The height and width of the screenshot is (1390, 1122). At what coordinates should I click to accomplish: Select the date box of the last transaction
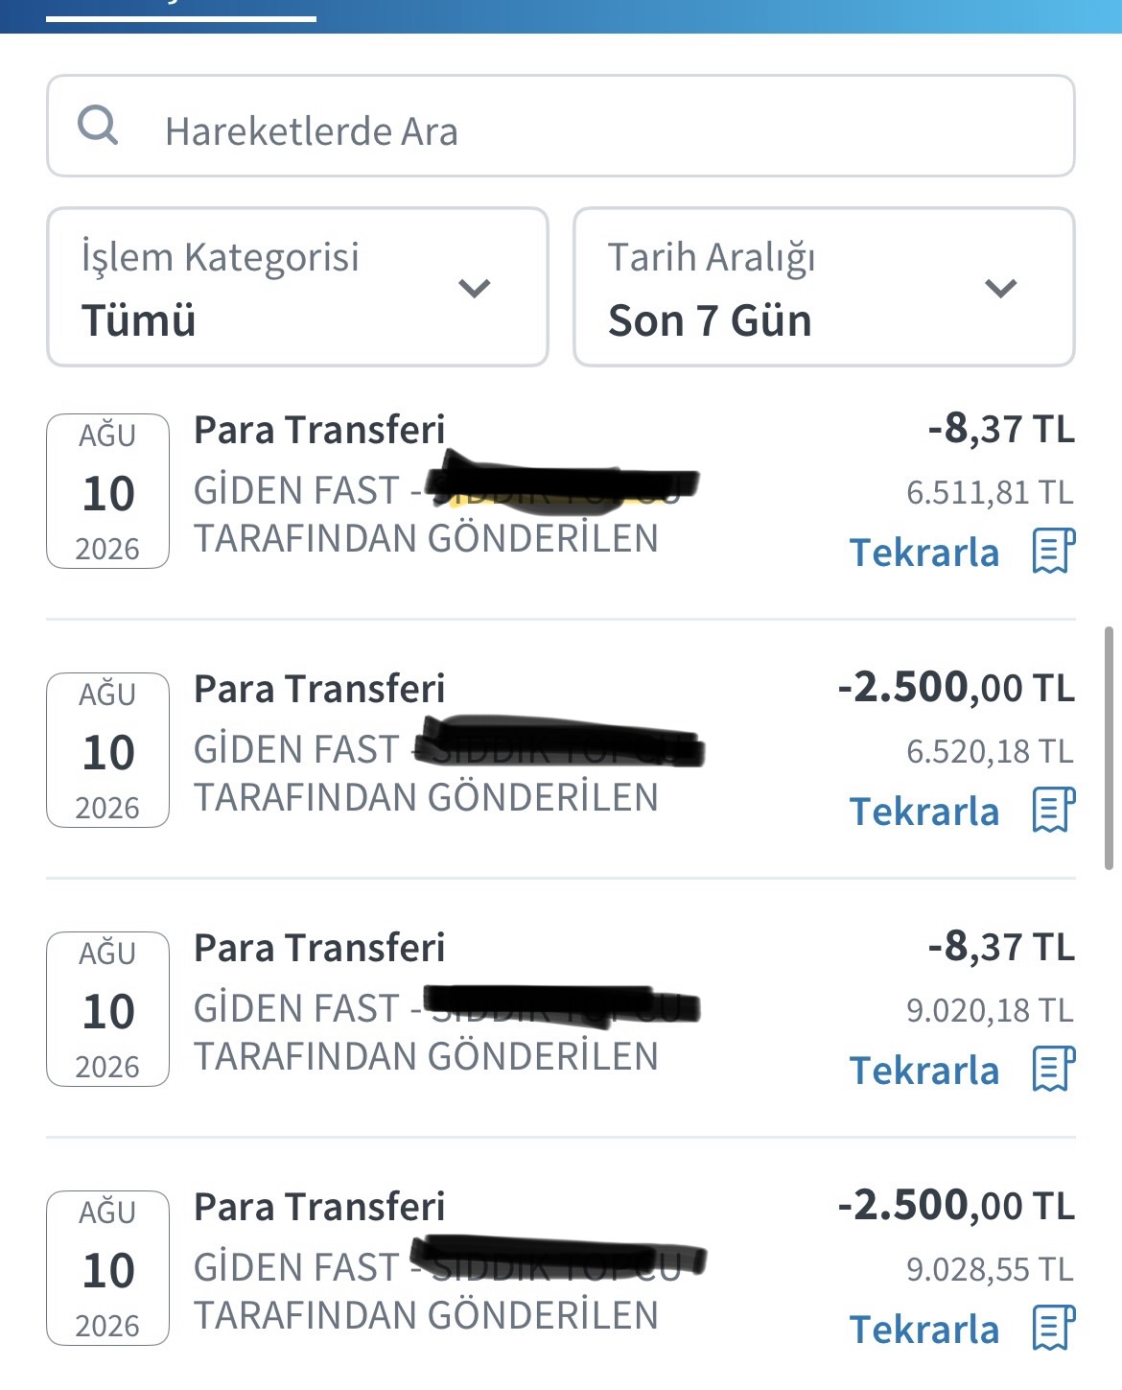tap(108, 1268)
